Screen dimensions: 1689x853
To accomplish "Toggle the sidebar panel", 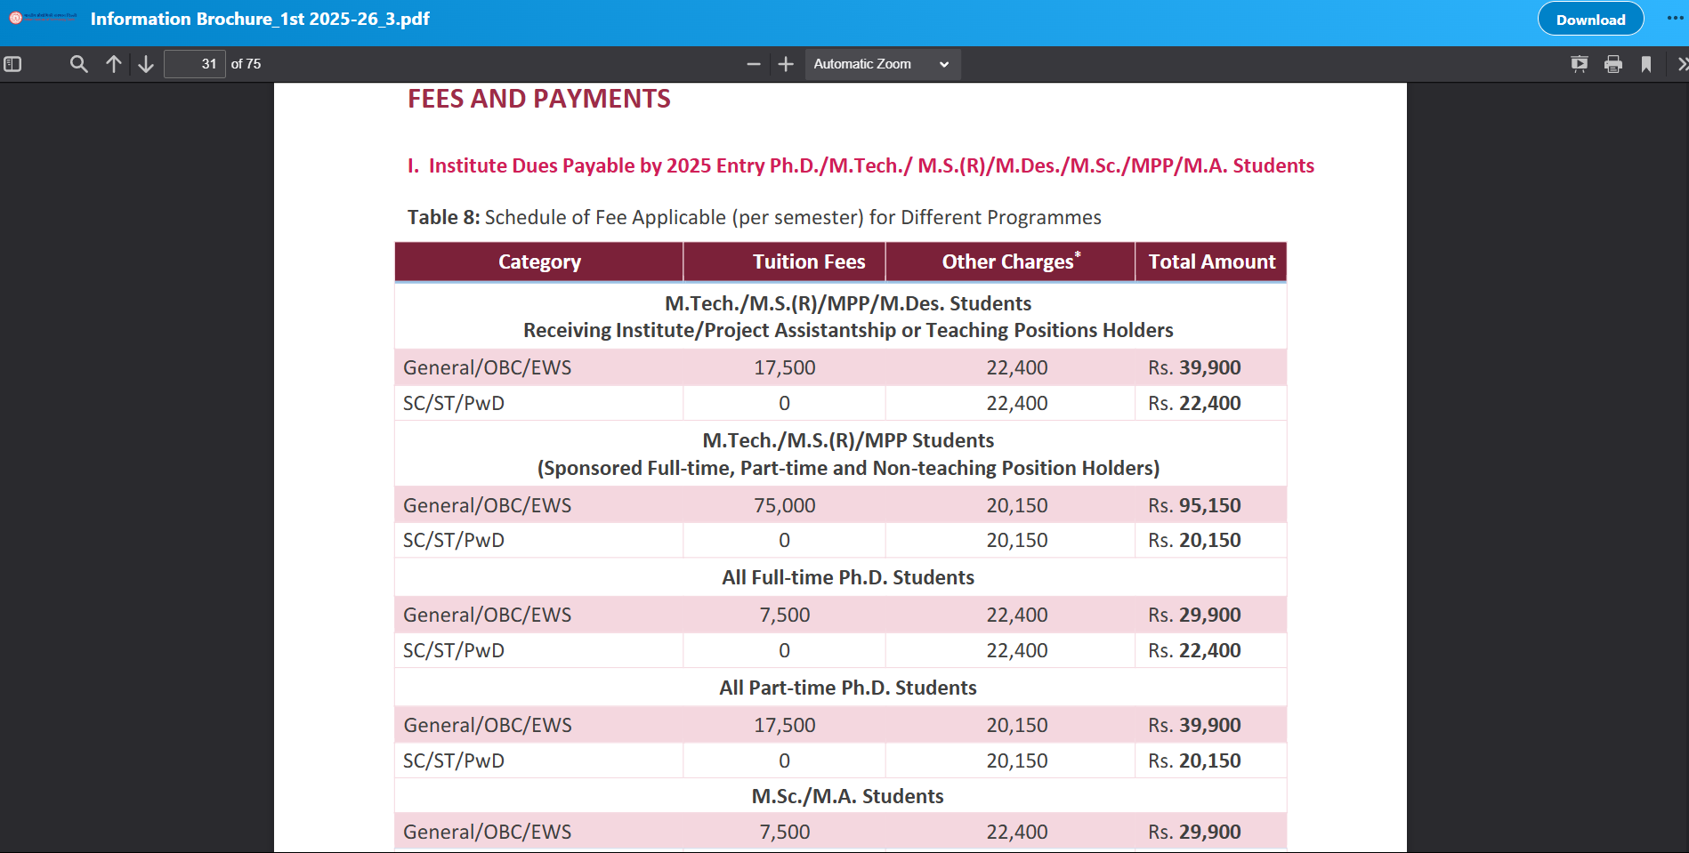I will tap(12, 64).
